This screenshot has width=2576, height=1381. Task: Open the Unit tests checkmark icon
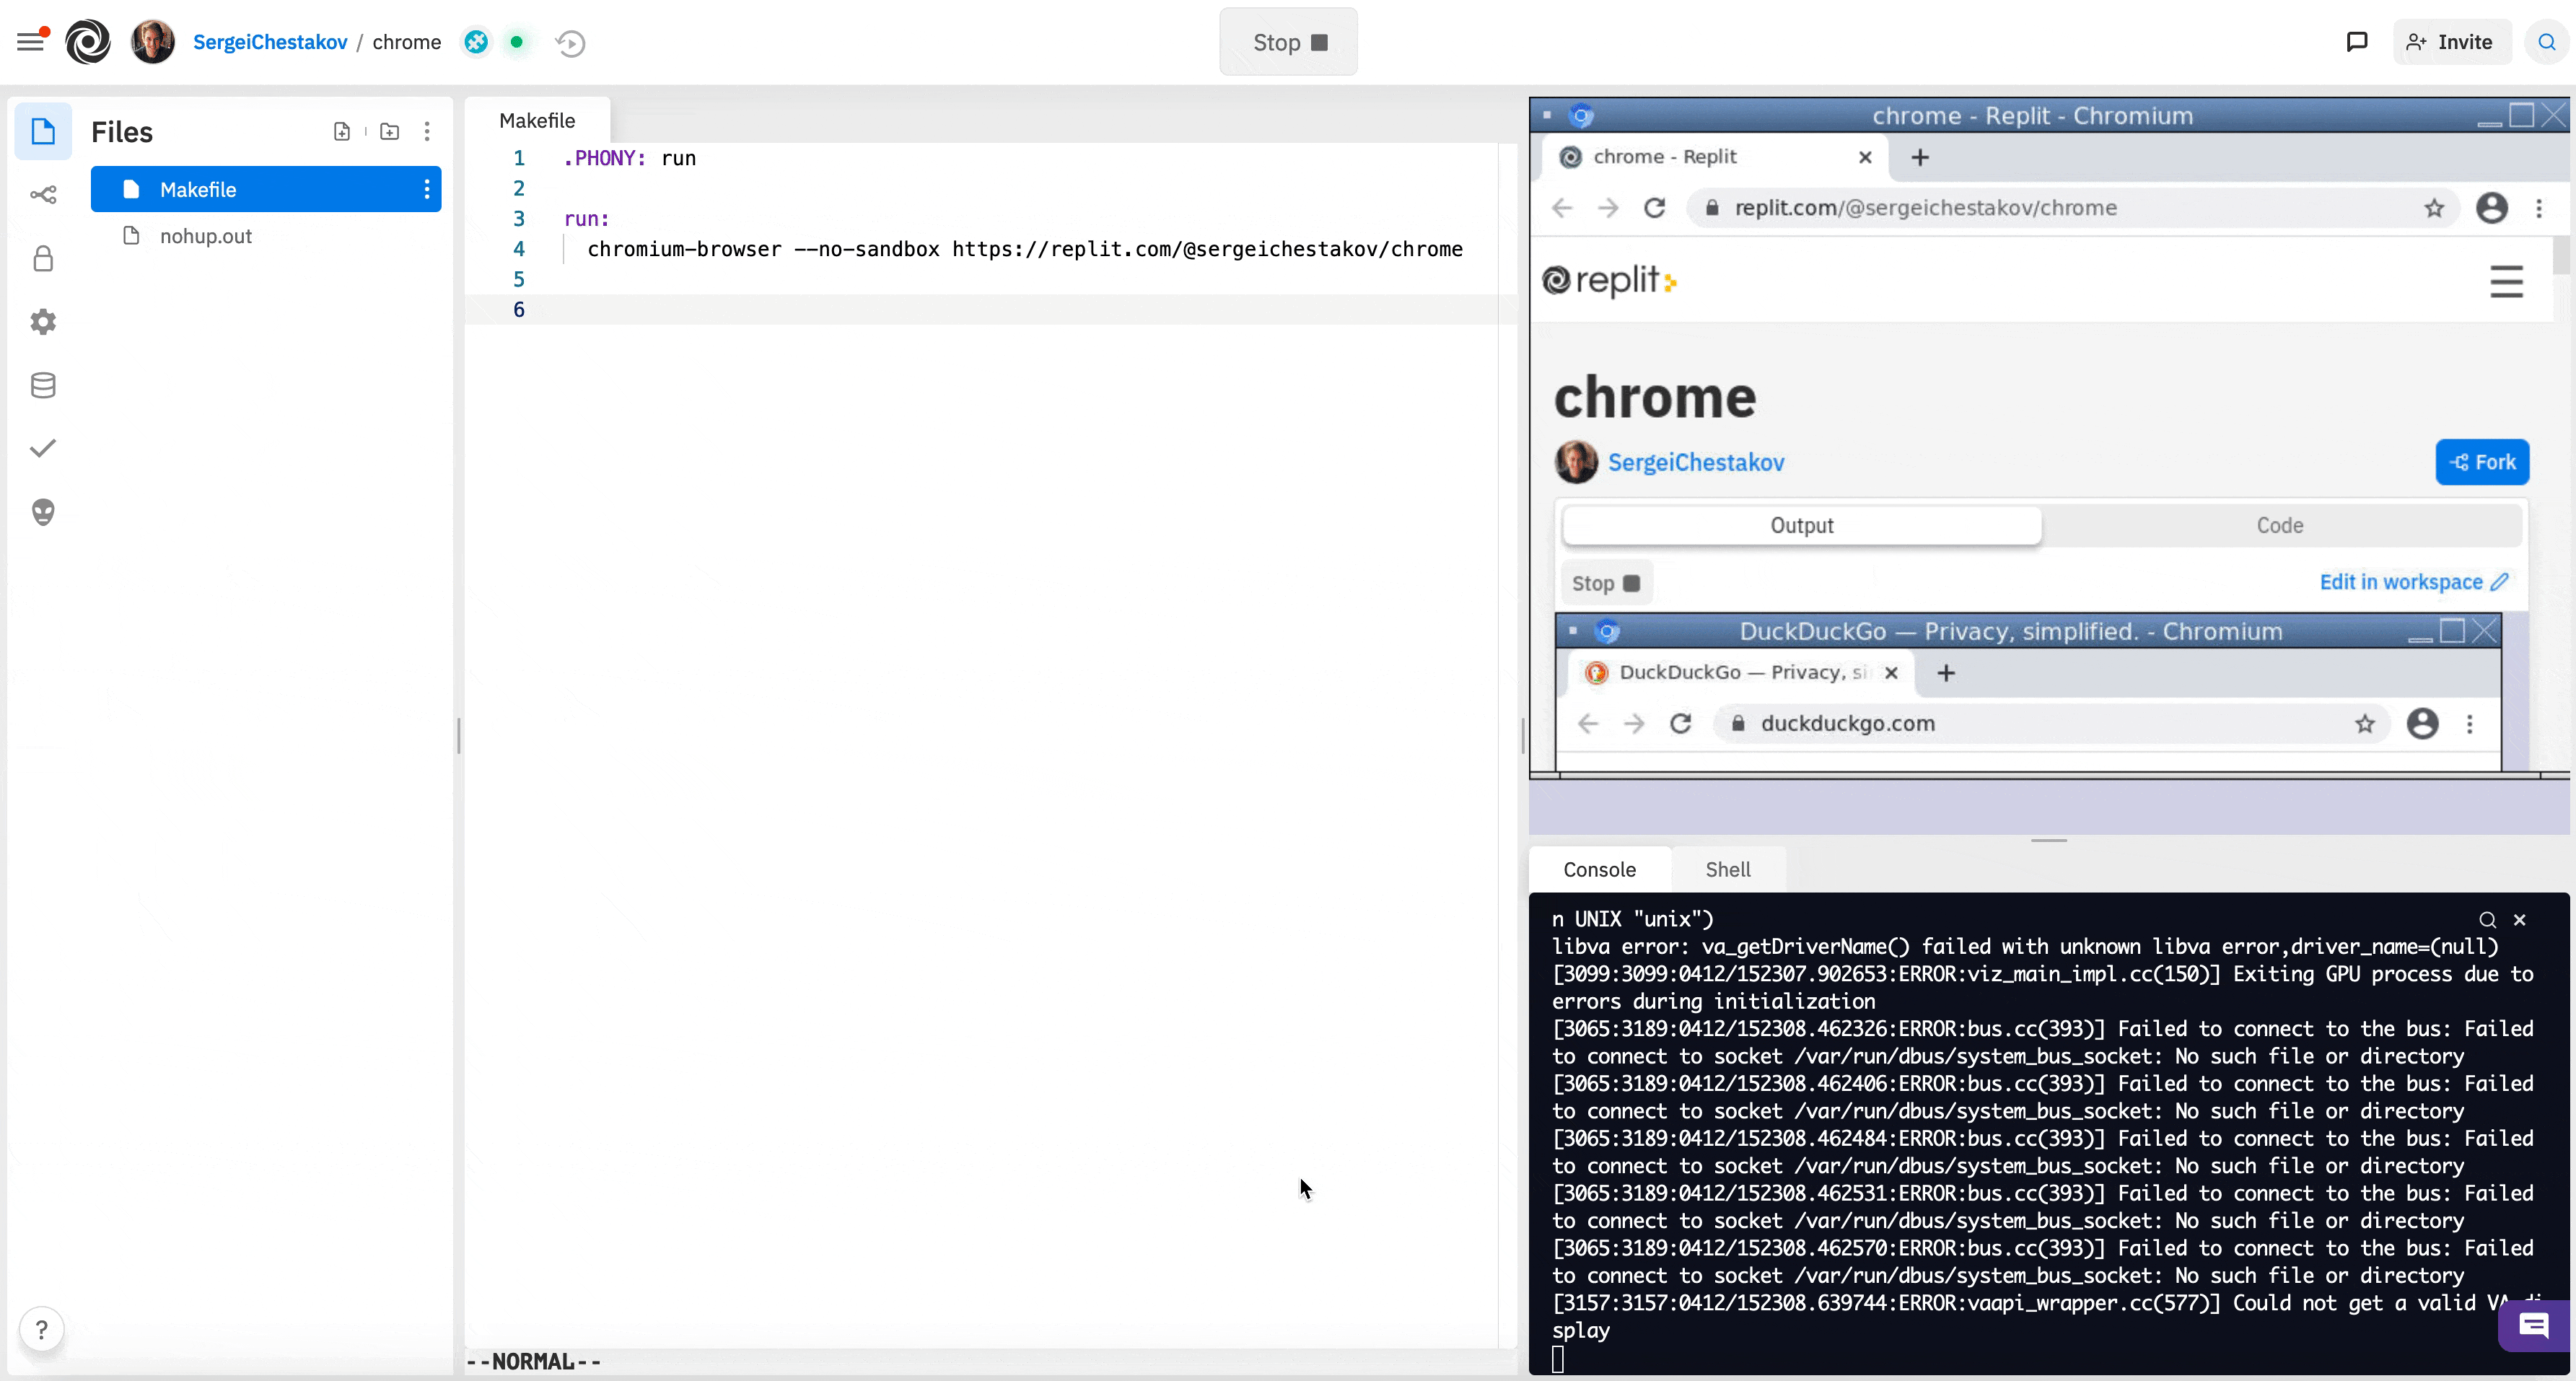click(x=43, y=448)
